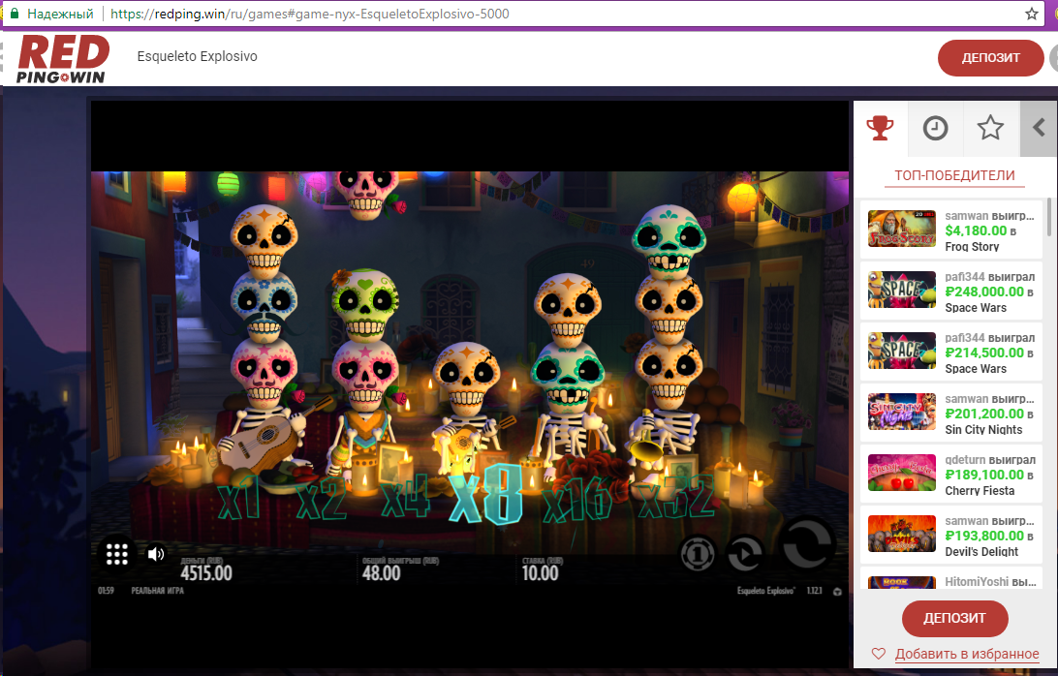Click the Frog Story game name text
Image resolution: width=1058 pixels, height=676 pixels.
coord(972,247)
